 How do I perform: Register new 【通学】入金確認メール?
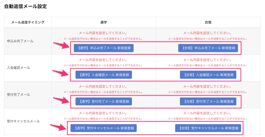(104, 75)
